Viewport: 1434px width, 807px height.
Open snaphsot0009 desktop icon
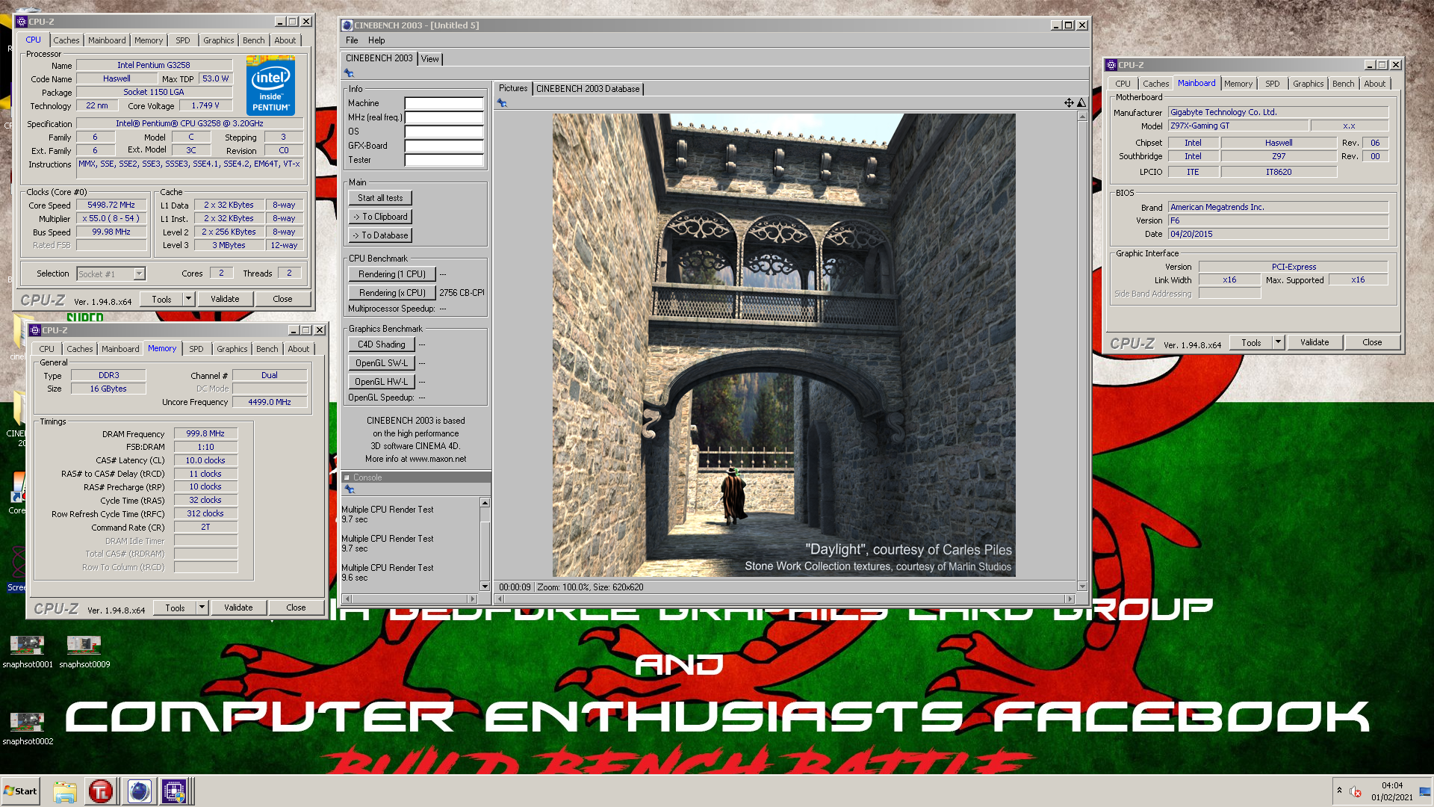click(84, 652)
